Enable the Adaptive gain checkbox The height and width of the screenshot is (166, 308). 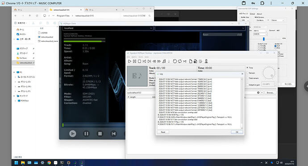pos(247,85)
